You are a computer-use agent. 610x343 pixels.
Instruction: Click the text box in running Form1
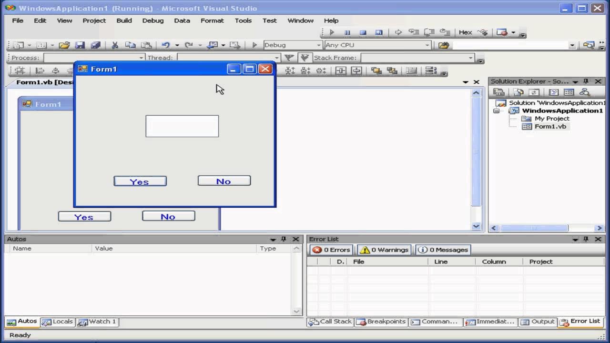coord(182,126)
